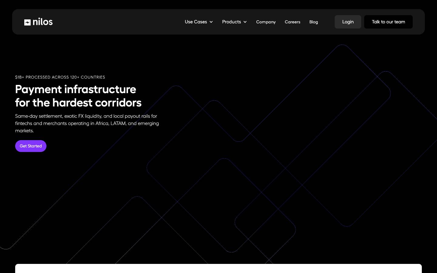The width and height of the screenshot is (437, 273).
Task: Go to the Company page
Action: click(266, 22)
